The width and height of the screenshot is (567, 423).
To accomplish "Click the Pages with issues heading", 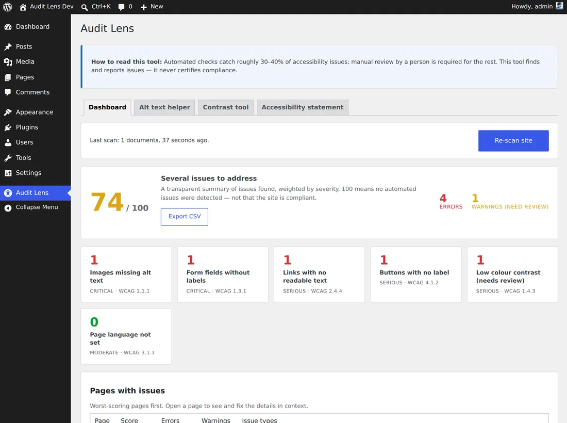I will [127, 391].
